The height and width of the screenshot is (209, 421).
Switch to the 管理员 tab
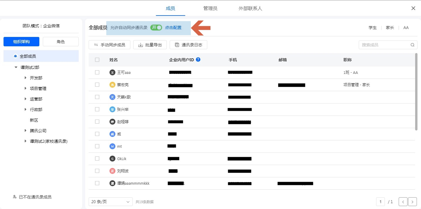click(x=210, y=8)
